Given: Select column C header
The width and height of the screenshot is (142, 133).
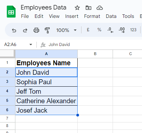Looking at the screenshot, I should click(x=127, y=54).
